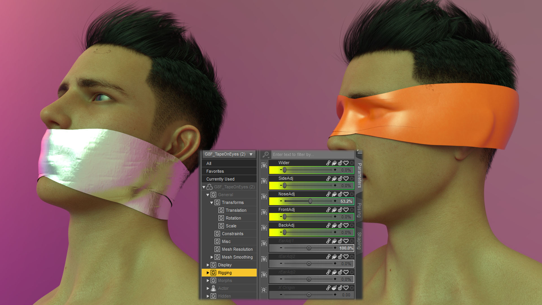Expand the Mesh Smoothing group

pyautogui.click(x=212, y=257)
